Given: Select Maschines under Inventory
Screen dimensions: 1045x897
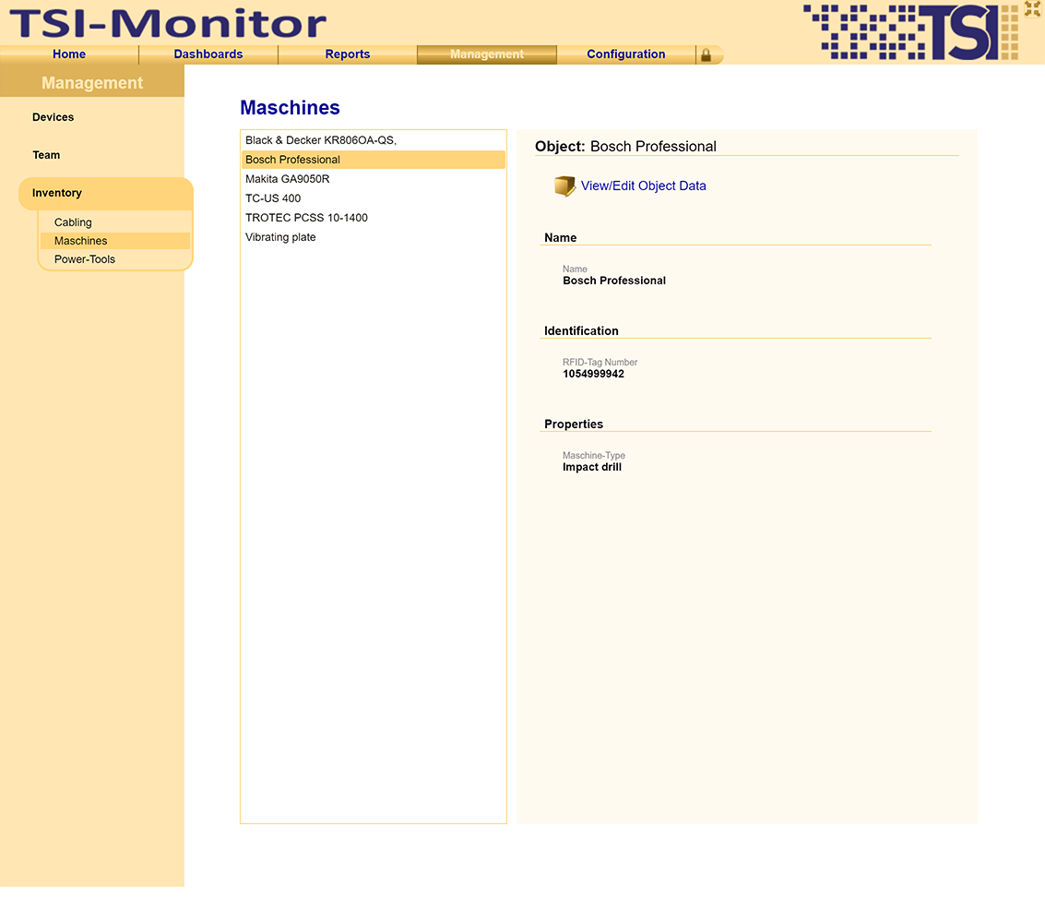Looking at the screenshot, I should point(115,241).
